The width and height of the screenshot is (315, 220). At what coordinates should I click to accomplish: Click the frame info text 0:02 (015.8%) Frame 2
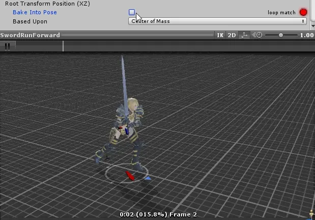pyautogui.click(x=158, y=214)
